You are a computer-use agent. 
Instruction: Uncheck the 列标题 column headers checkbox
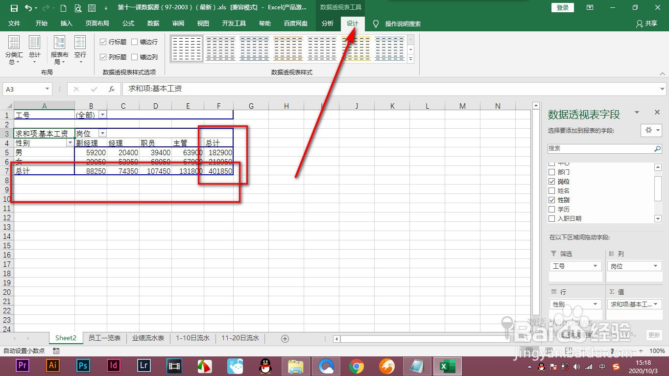103,57
